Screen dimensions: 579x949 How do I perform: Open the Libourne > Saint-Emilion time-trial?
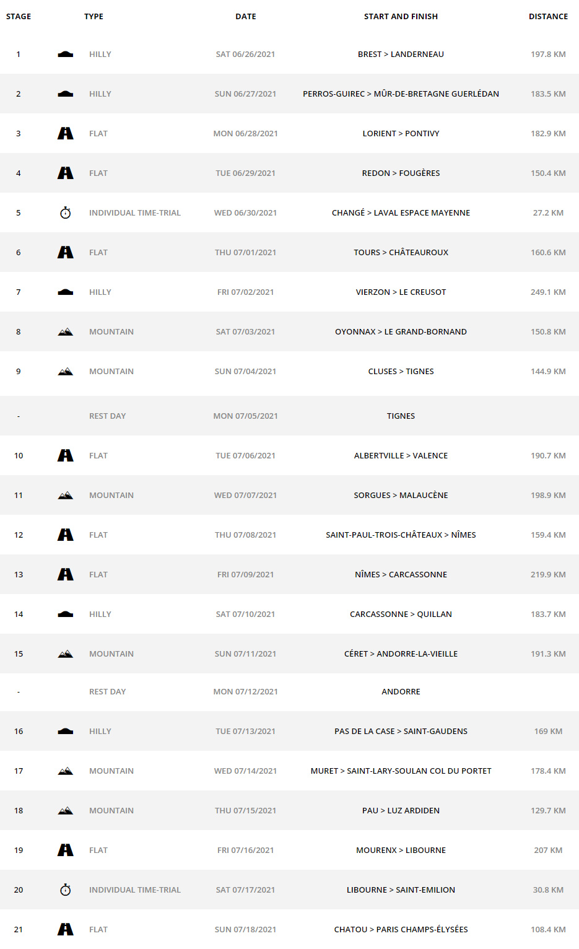(x=401, y=890)
